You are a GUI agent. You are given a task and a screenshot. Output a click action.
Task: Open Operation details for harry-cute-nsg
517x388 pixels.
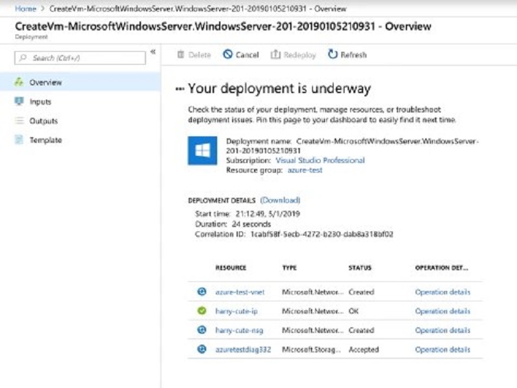tap(443, 330)
